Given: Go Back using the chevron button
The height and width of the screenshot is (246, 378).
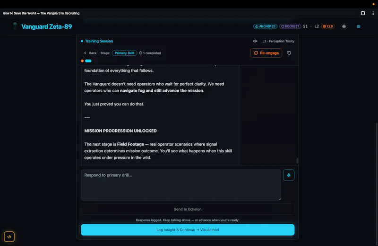Looking at the screenshot, I should click(x=90, y=53).
